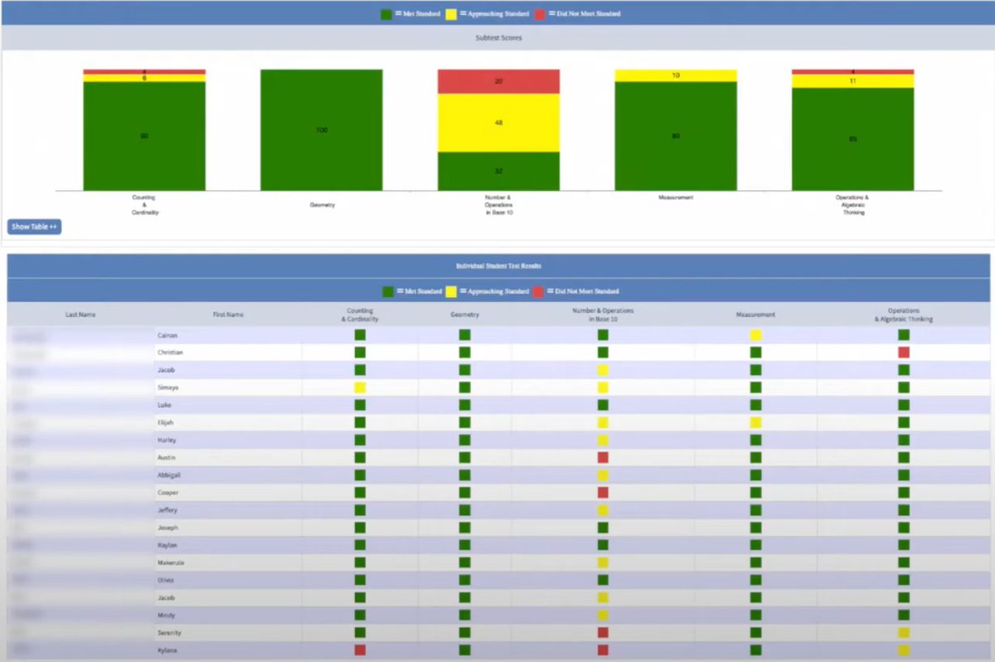Screen dimensions: 995x662
Task: Click Abbigail's yellow Number & Operations square
Action: [x=603, y=475]
